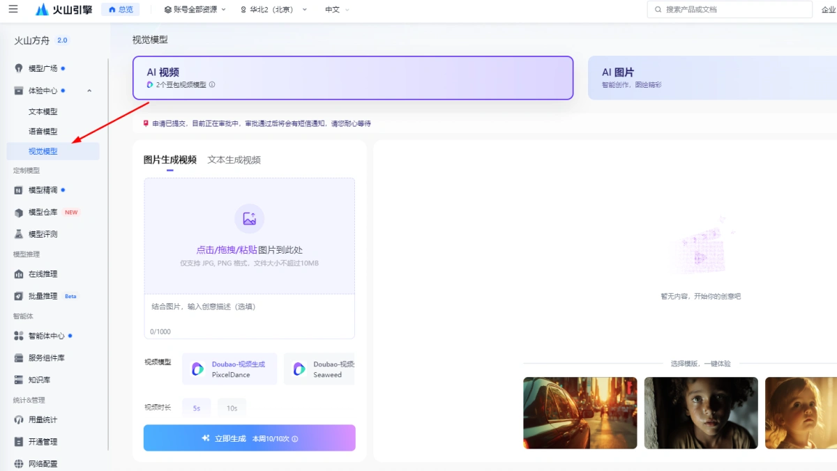This screenshot has width=837, height=471.
Task: Click the 知识库 icon
Action: coord(19,380)
